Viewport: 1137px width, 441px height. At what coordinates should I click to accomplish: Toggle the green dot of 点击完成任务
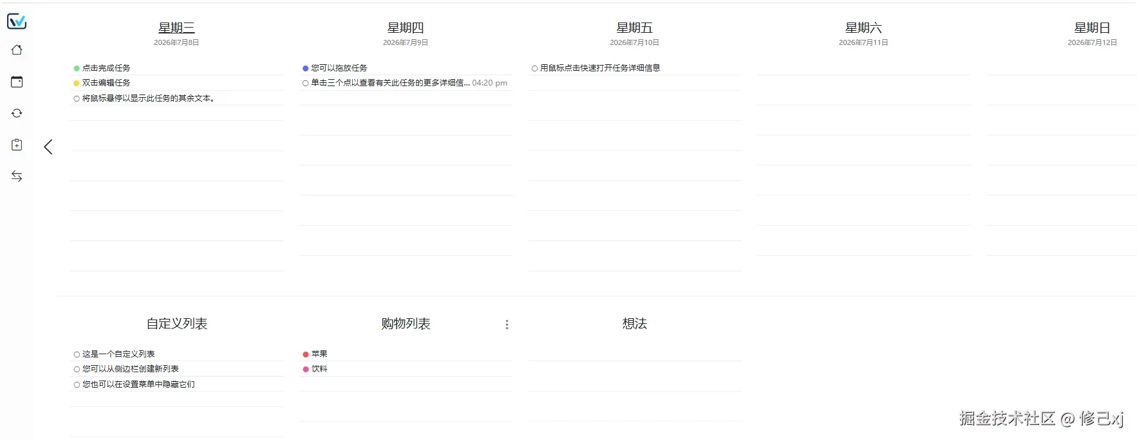click(x=77, y=68)
